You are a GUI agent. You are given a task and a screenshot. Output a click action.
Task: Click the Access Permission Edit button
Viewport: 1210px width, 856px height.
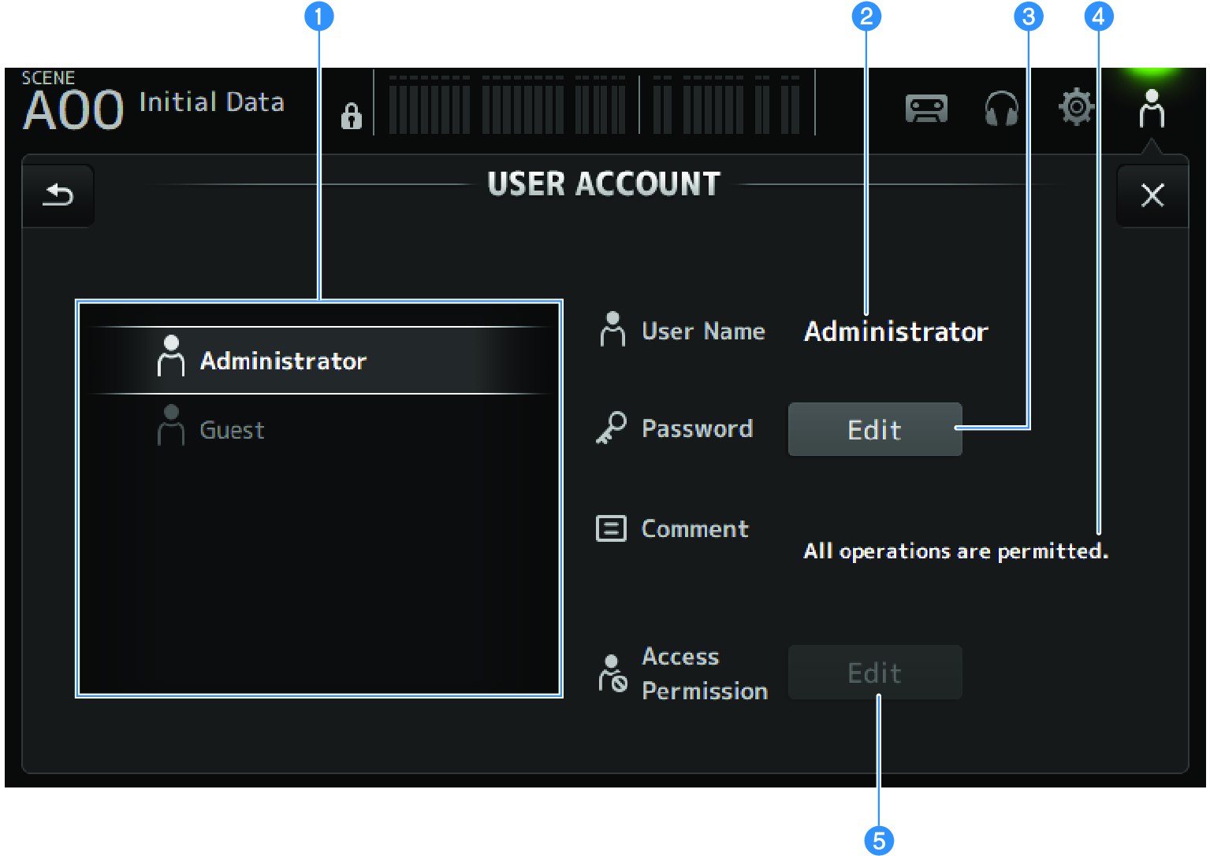874,673
